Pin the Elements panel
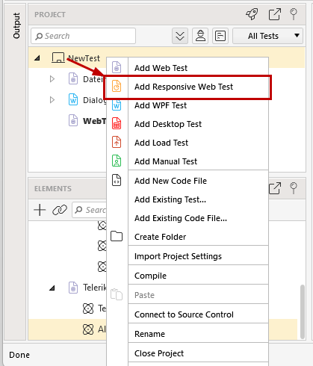 (294, 188)
